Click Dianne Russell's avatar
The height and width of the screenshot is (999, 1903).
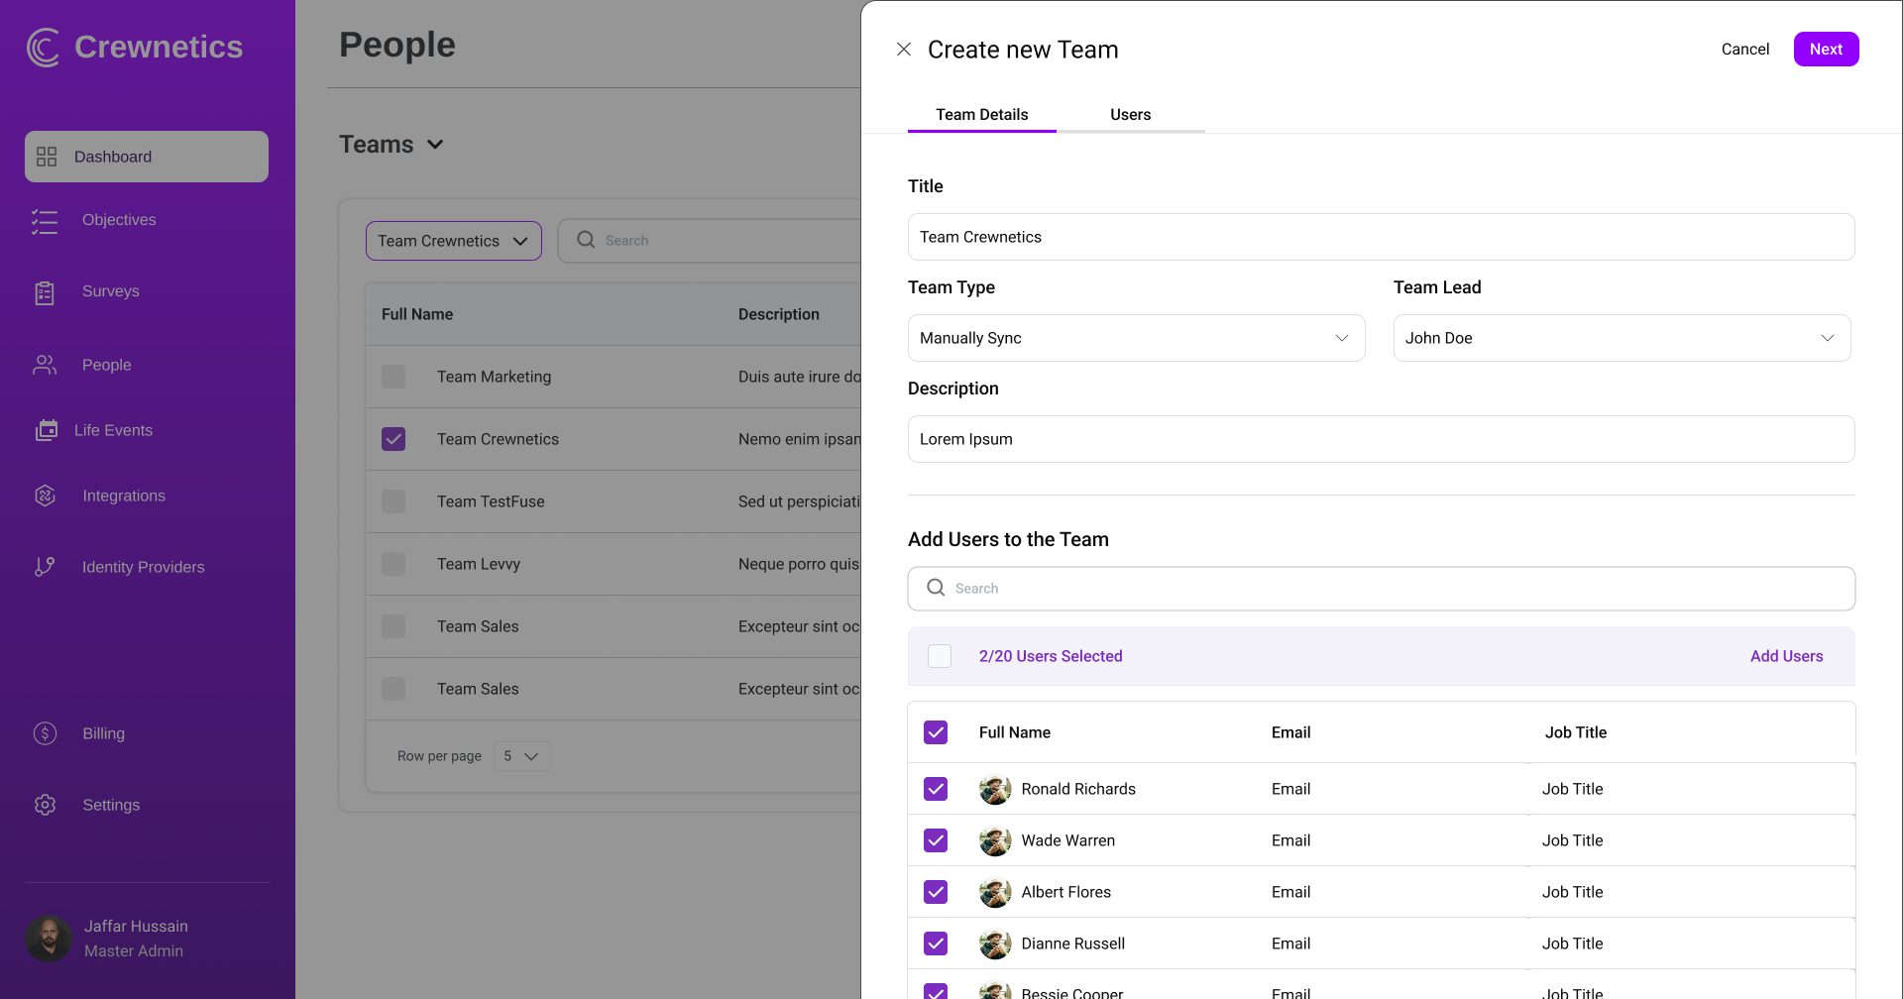(995, 943)
